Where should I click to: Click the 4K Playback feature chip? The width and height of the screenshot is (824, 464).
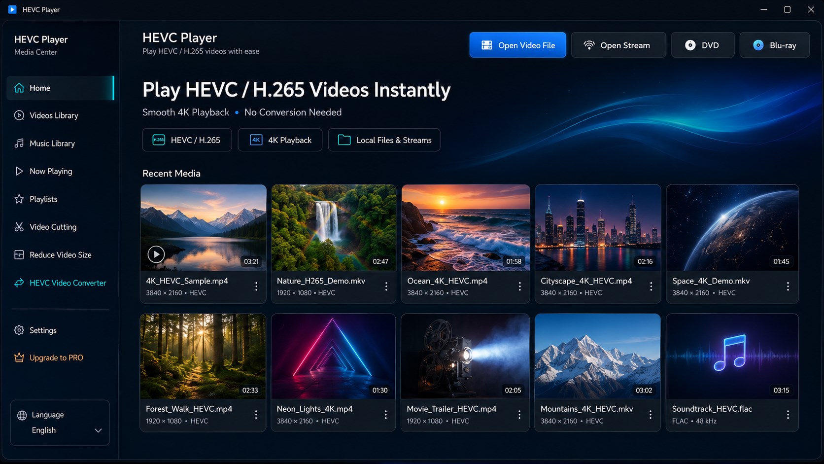pos(280,140)
